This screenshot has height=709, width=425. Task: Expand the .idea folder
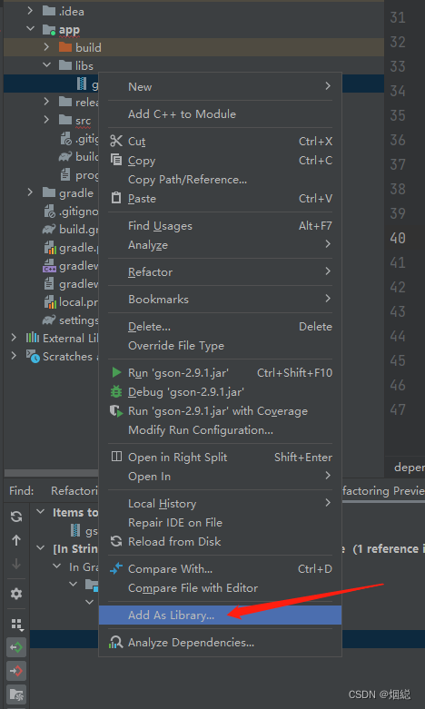[x=30, y=10]
